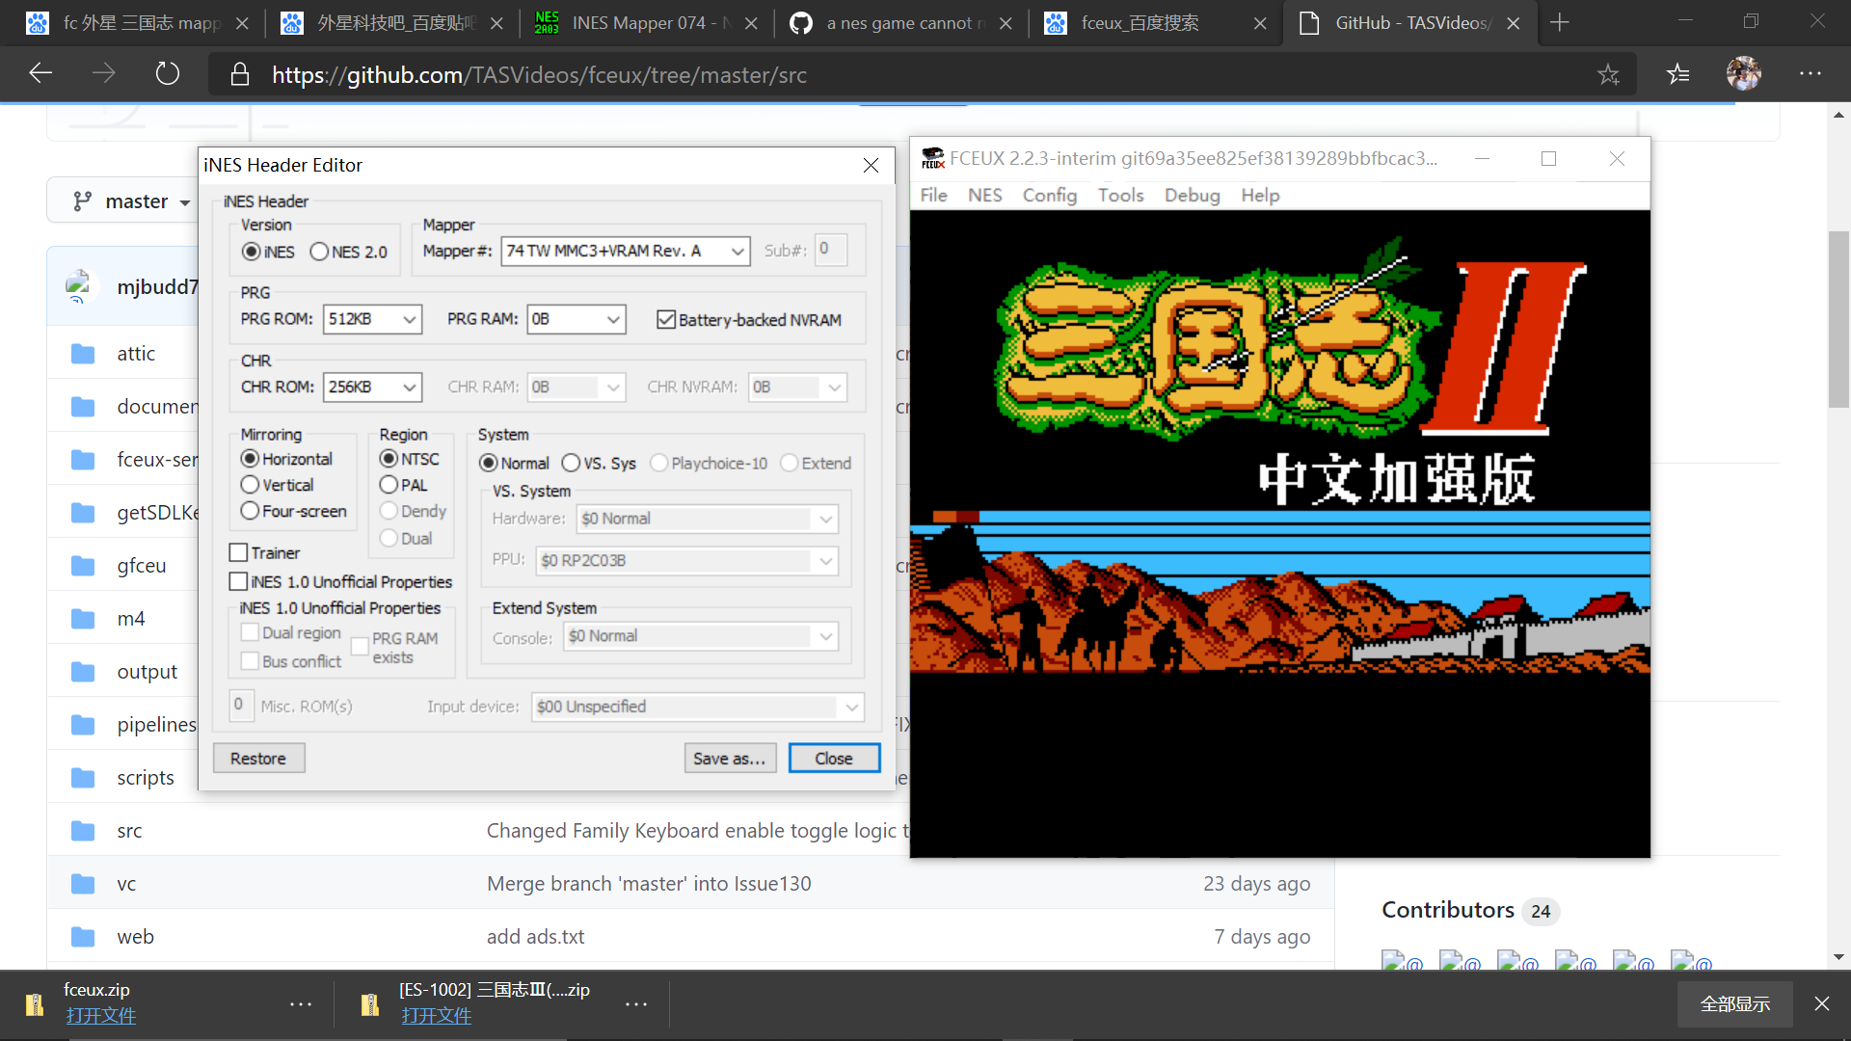Open the browser profile avatar

pyautogui.click(x=1743, y=73)
